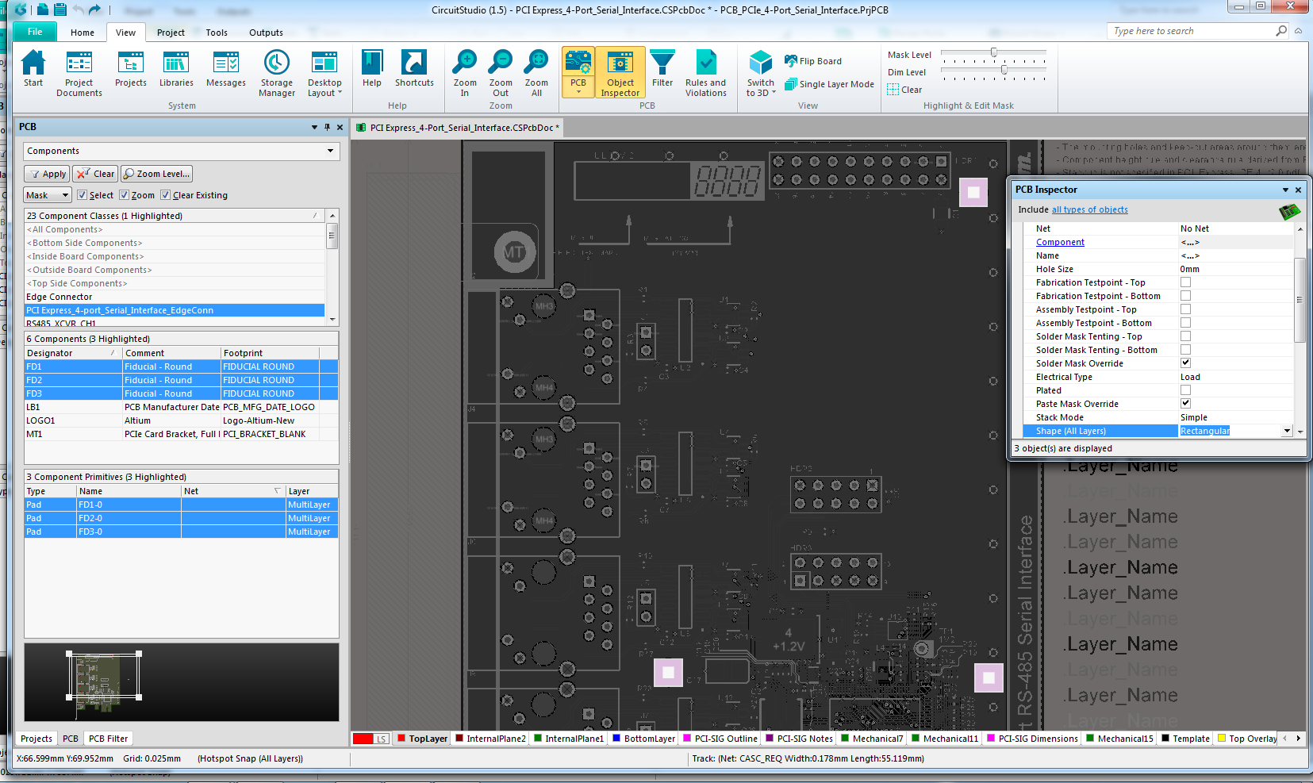Check Fabrication Testpoint - Top box

[x=1185, y=282]
